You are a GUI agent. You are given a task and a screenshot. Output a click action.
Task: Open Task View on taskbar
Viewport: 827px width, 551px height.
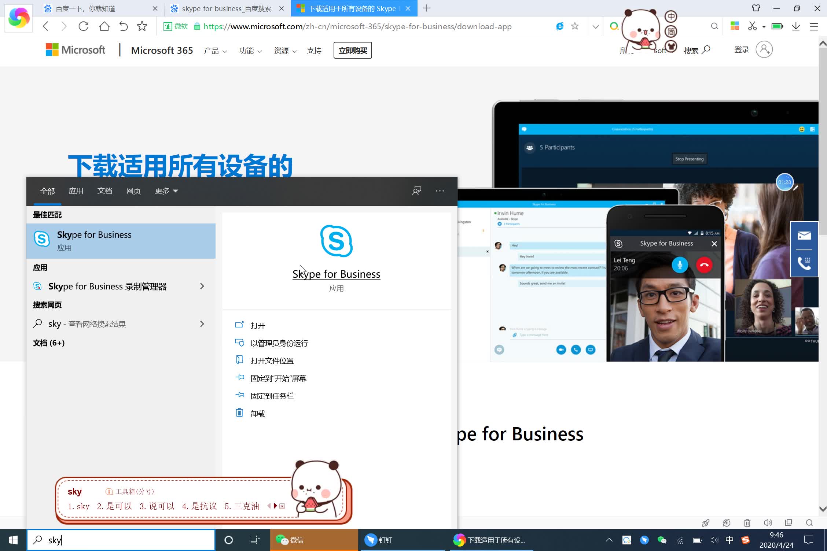(x=255, y=540)
